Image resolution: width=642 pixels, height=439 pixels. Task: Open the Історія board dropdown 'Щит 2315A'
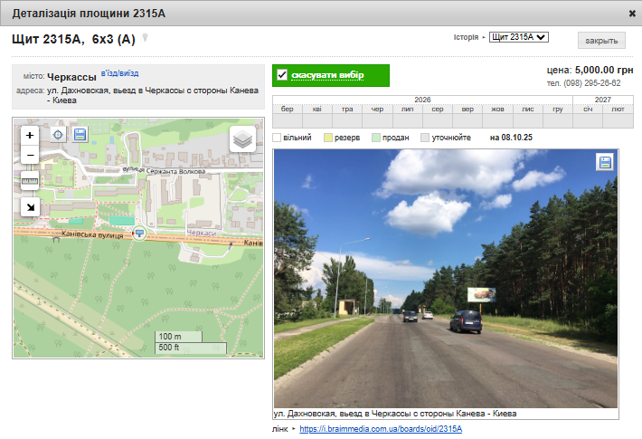point(519,37)
